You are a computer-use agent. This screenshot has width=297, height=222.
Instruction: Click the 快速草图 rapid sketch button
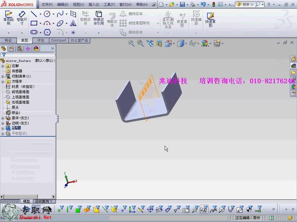tap(211, 19)
